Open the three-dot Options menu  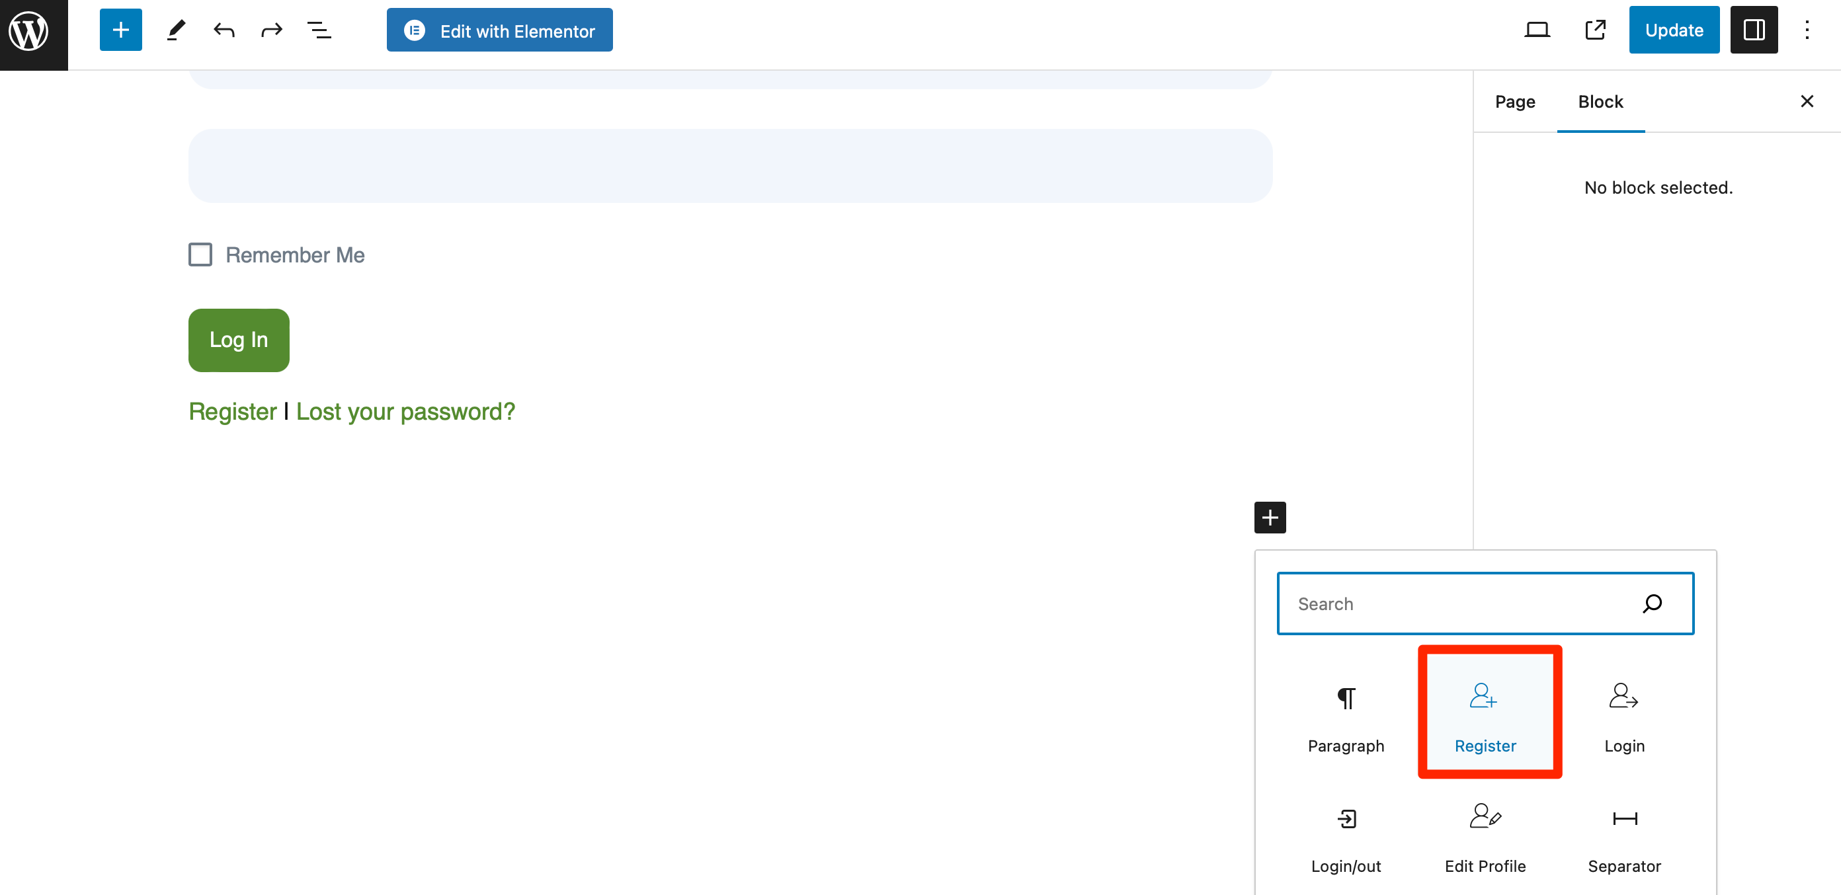(1807, 30)
